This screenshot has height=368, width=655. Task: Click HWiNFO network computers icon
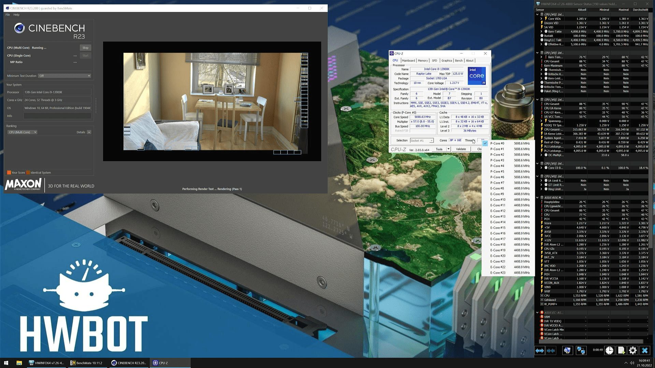click(x=581, y=350)
